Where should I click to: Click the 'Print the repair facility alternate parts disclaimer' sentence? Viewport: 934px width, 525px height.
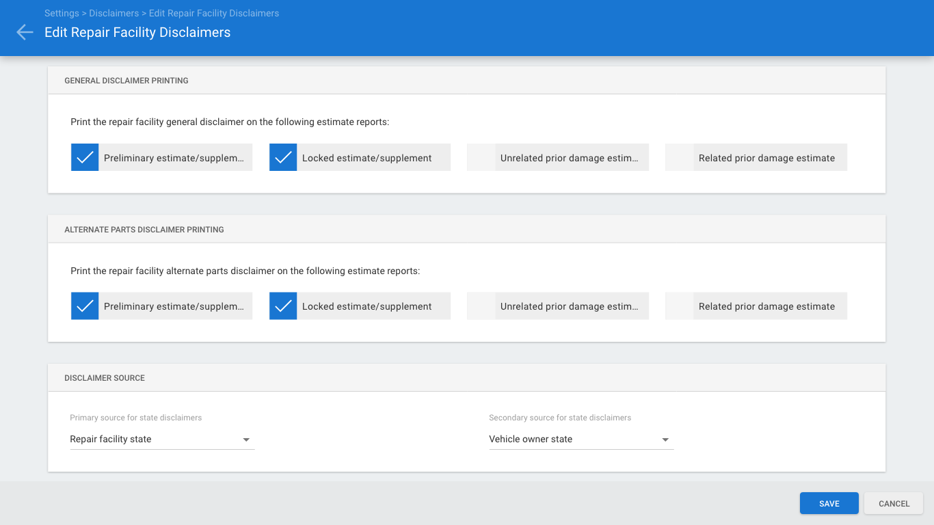point(245,271)
